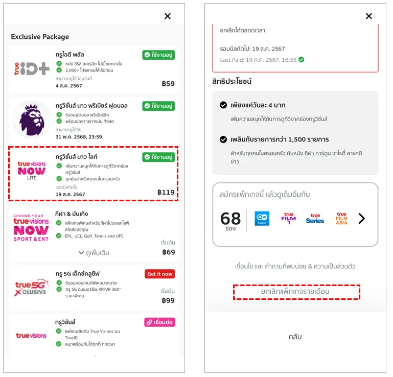Screen dimensions: 393x377
Task: Click the pink เชื่อมต่อ connect button
Action: pos(159,322)
